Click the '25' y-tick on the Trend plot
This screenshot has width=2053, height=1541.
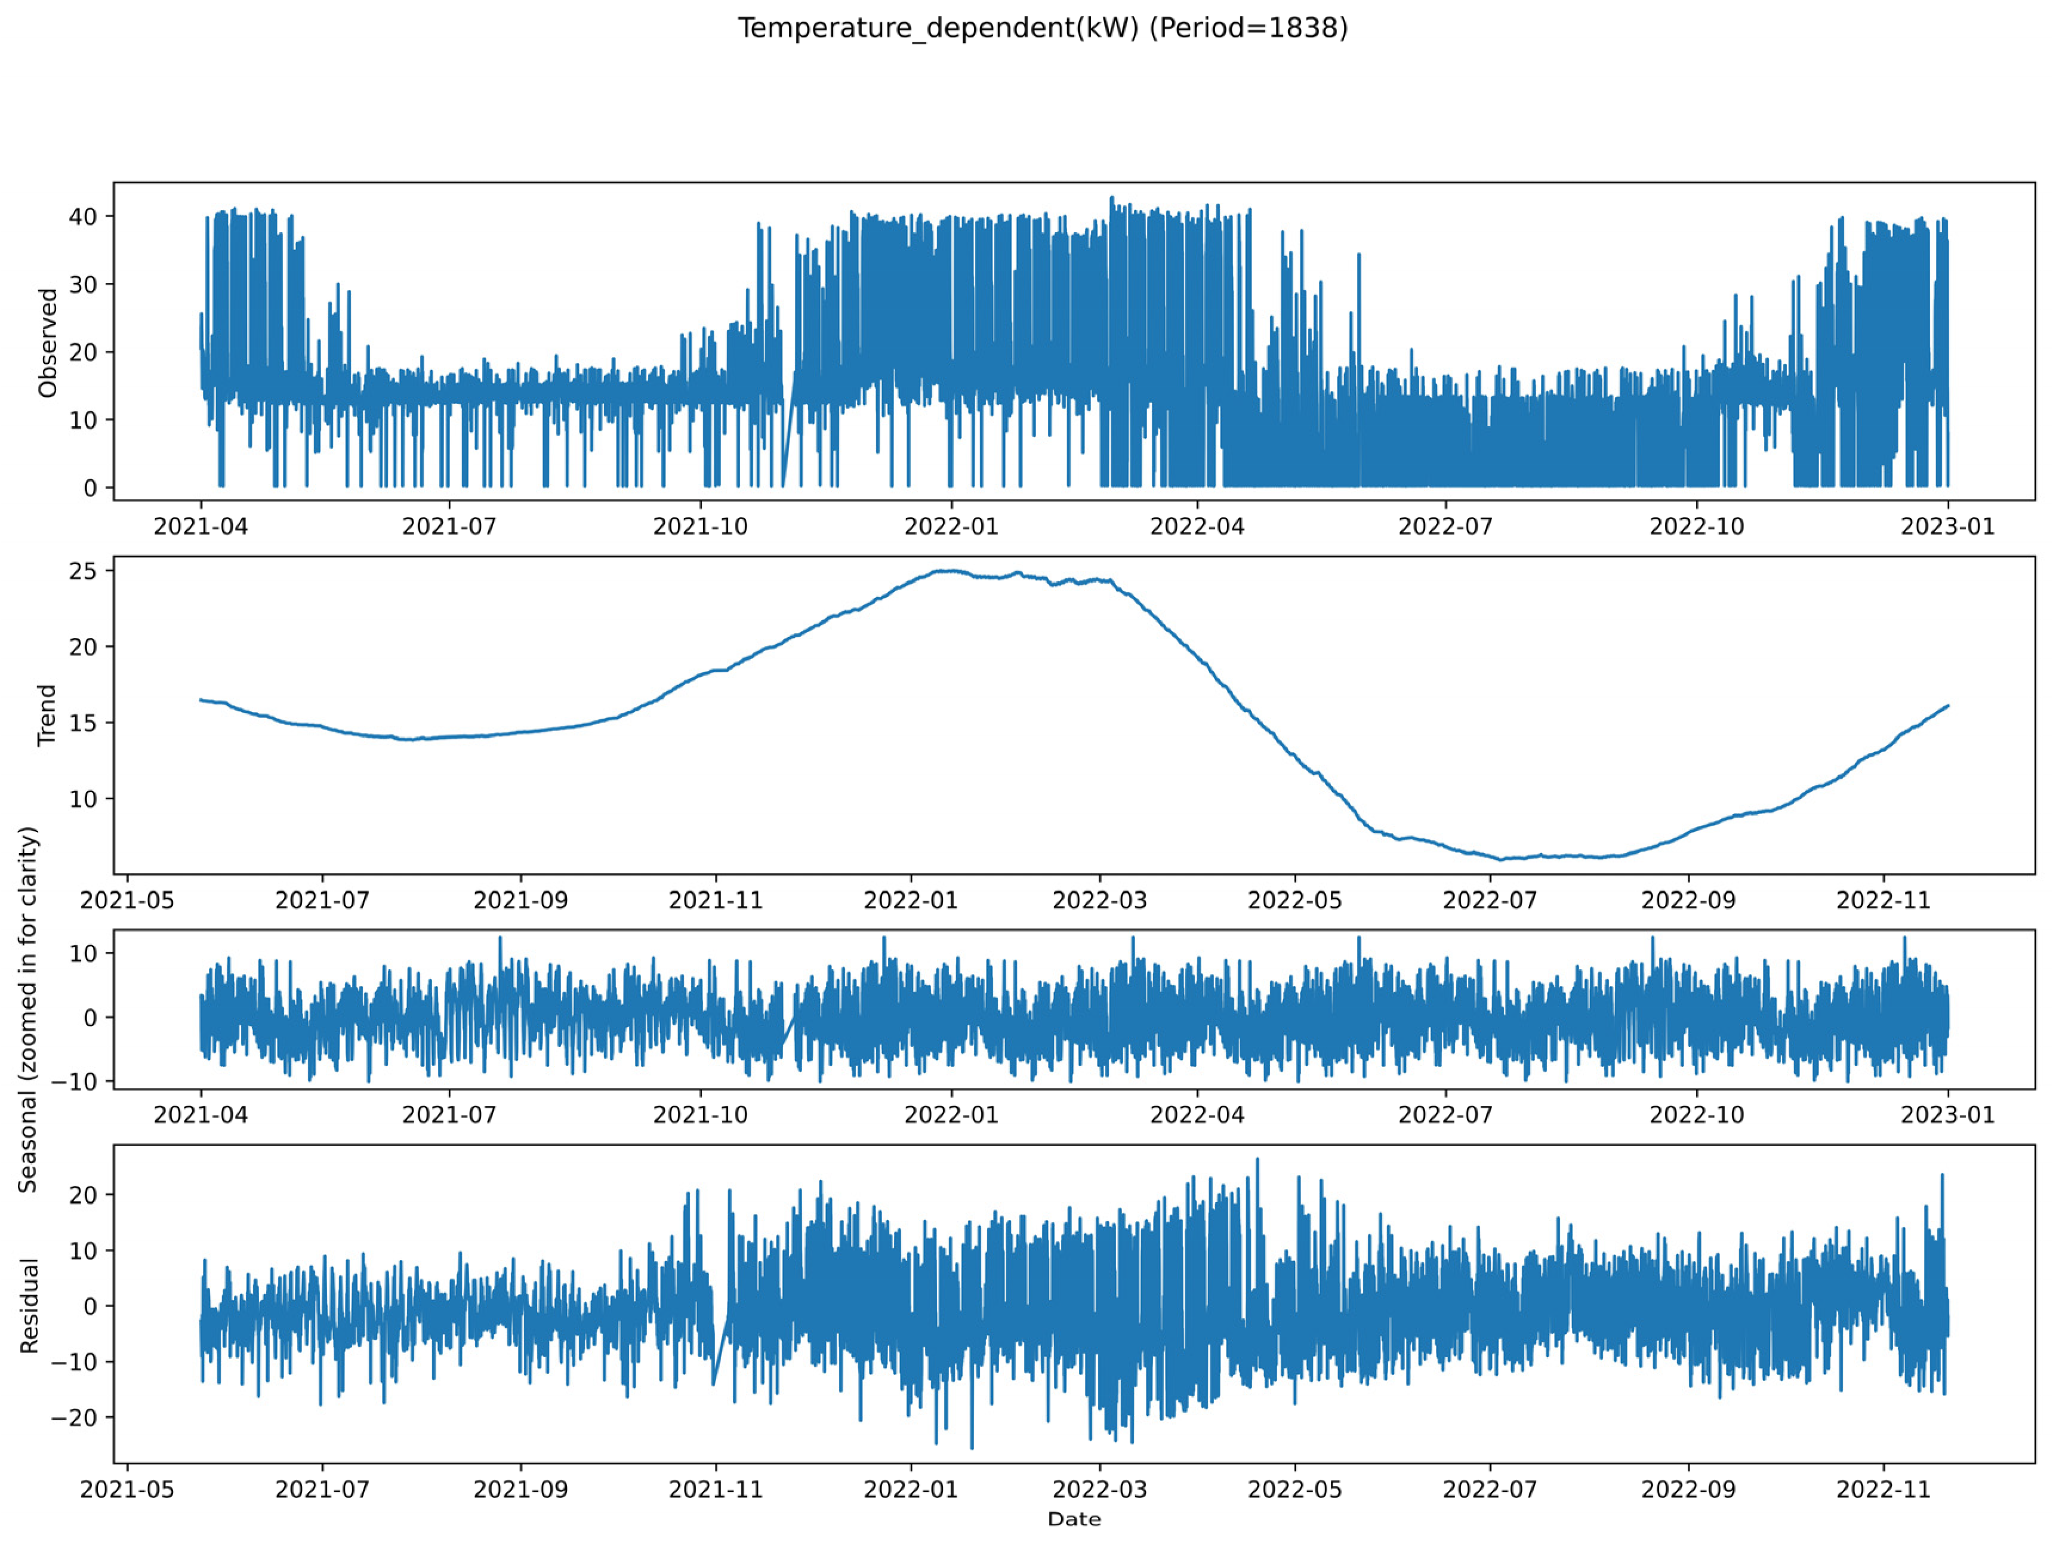[82, 571]
